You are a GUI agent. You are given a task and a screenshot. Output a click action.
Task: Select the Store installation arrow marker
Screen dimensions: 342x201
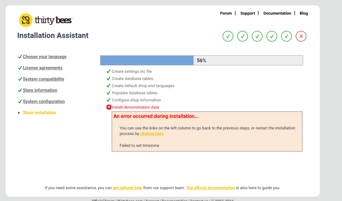pos(19,113)
